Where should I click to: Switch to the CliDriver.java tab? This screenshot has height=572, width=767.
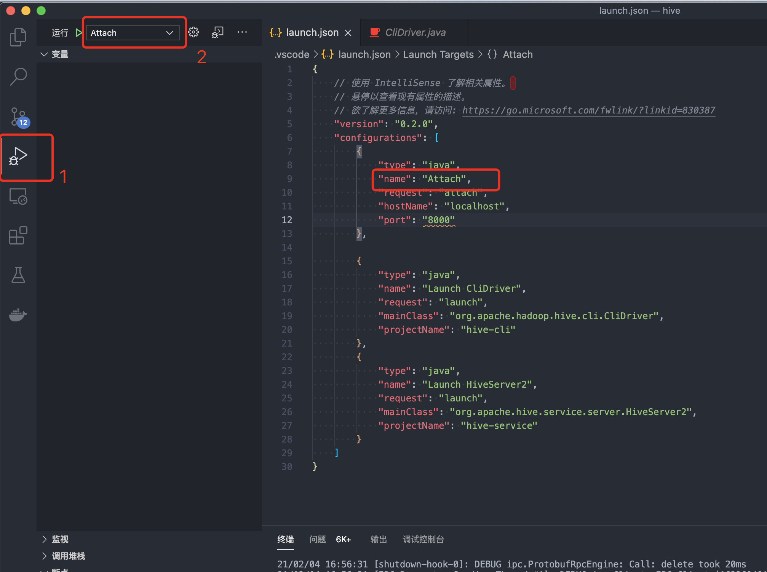pyautogui.click(x=415, y=33)
